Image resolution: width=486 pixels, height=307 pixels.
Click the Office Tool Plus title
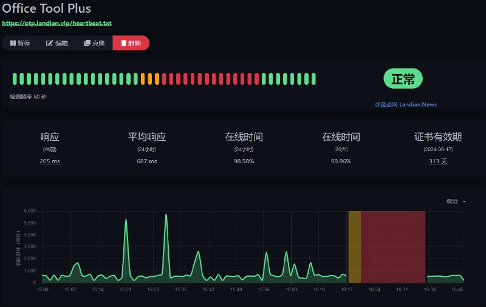point(47,8)
